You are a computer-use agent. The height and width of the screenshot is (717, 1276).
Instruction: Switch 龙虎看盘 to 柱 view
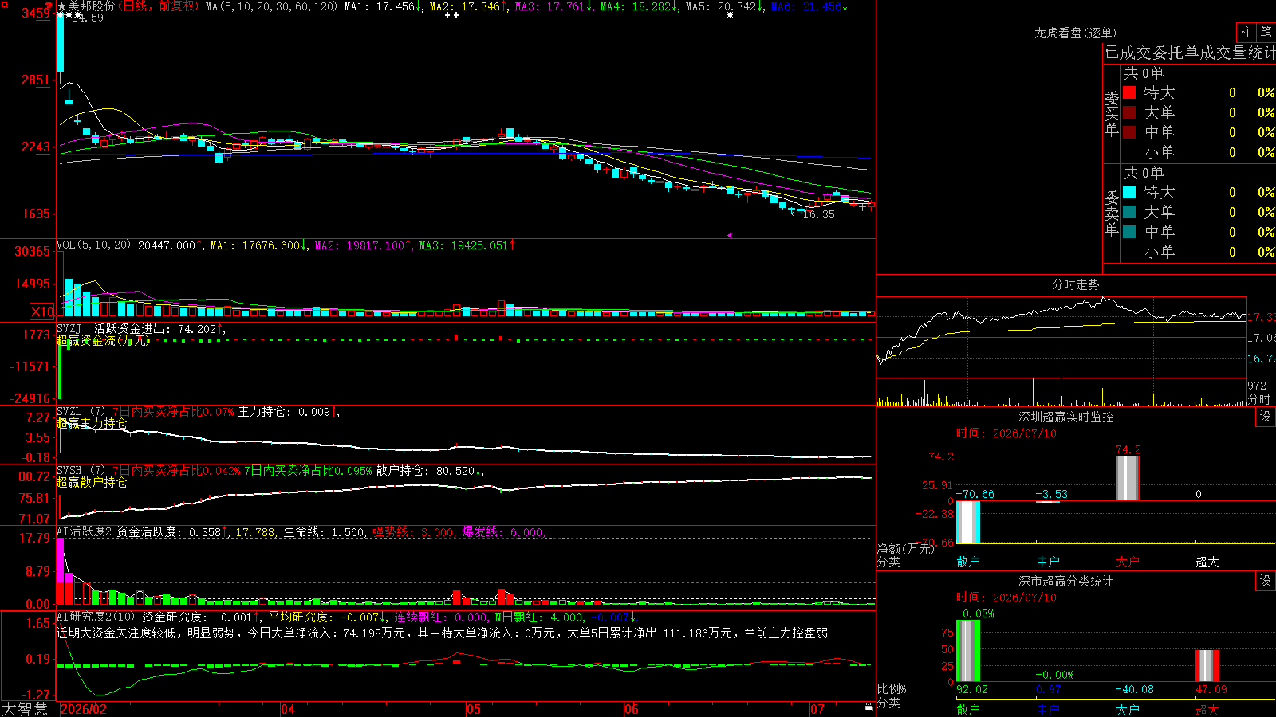(x=1246, y=32)
